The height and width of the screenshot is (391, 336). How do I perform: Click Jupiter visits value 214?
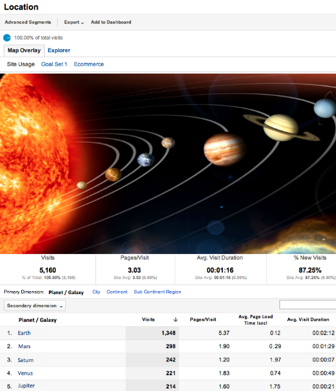click(x=171, y=387)
